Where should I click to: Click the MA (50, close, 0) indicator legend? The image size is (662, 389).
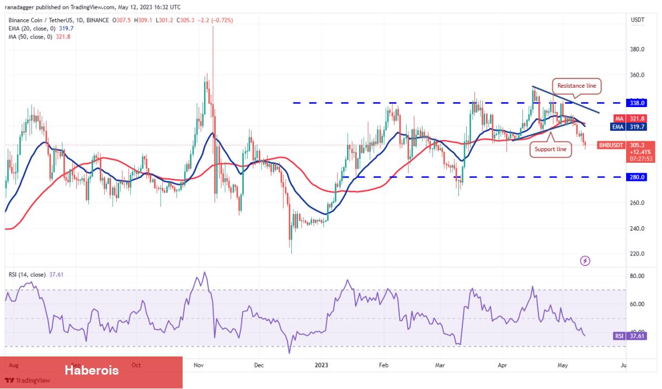click(39, 36)
